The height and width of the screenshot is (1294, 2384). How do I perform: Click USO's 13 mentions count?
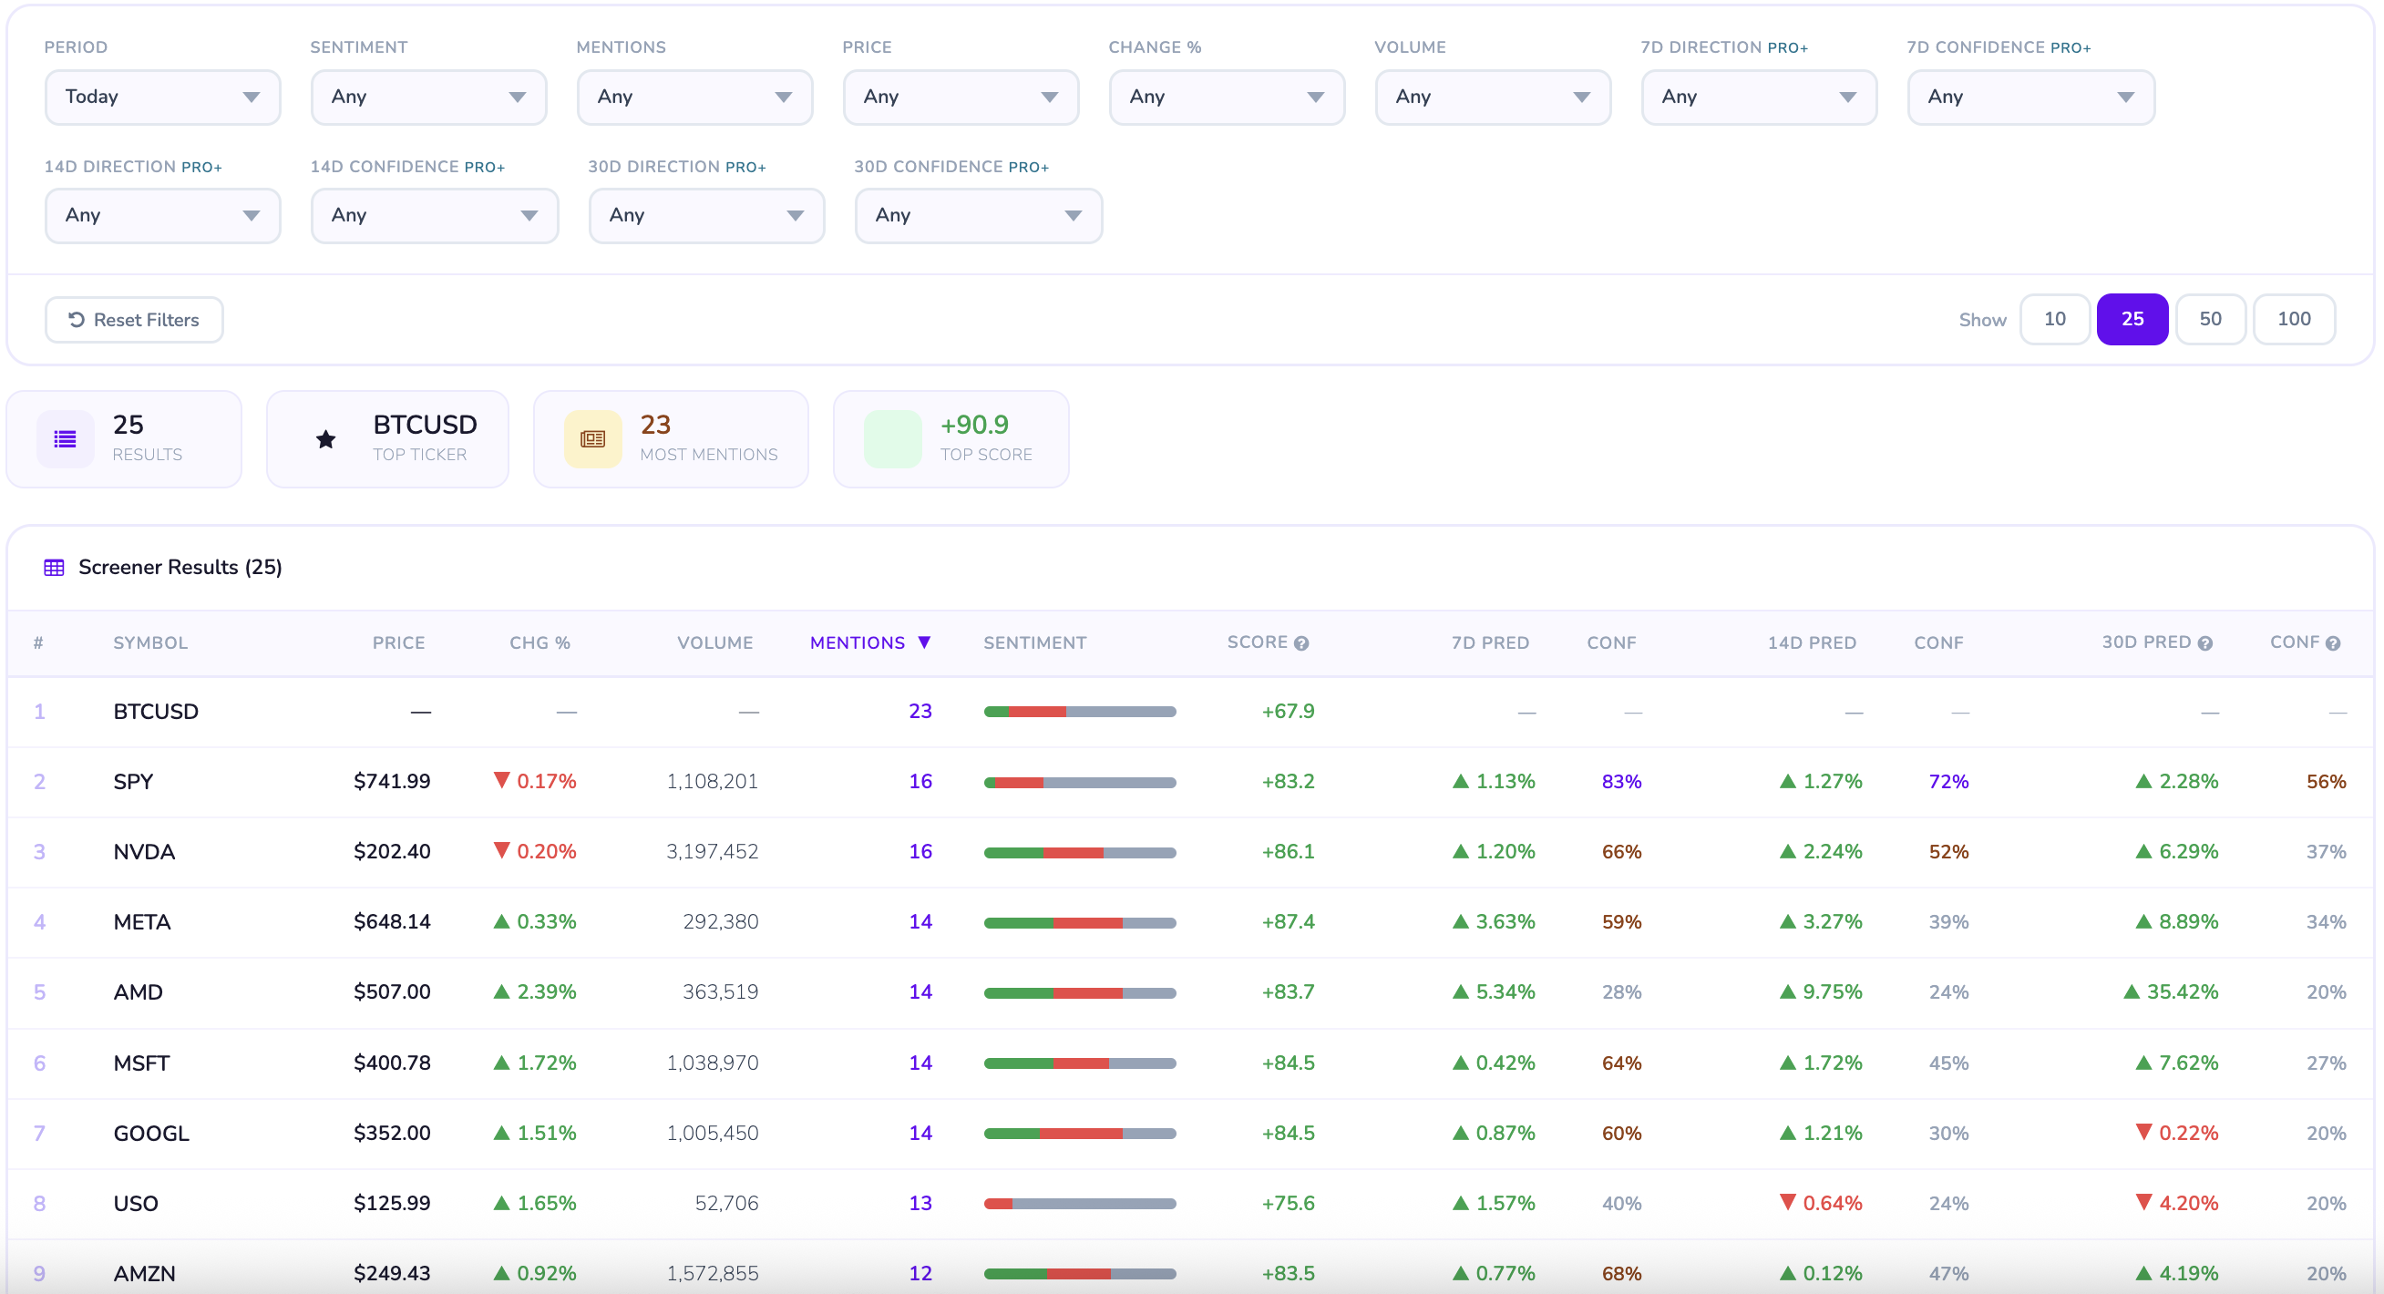(920, 1204)
